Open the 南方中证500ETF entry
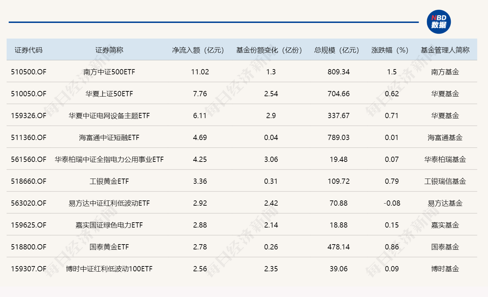The width and height of the screenshot is (488, 297). click(109, 72)
